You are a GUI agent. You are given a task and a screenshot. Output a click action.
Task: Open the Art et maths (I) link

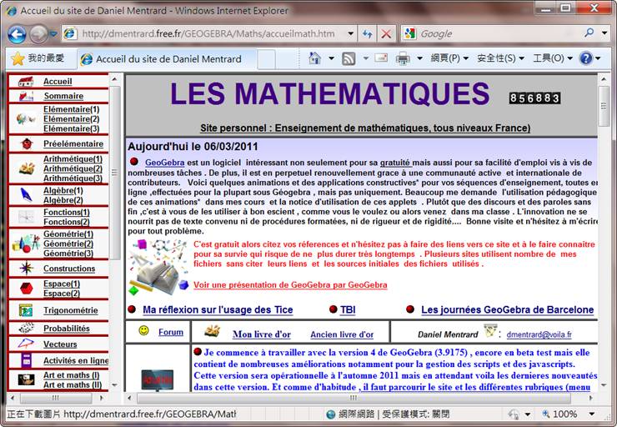(x=71, y=375)
